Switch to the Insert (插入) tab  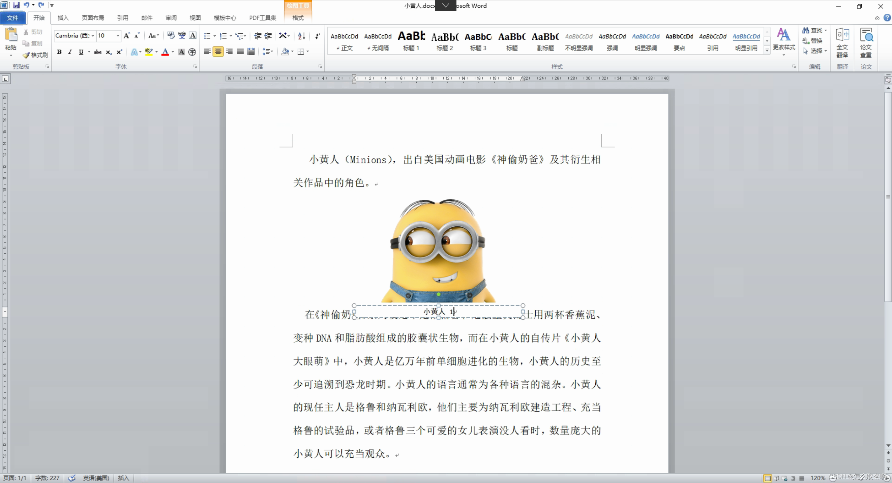point(63,18)
